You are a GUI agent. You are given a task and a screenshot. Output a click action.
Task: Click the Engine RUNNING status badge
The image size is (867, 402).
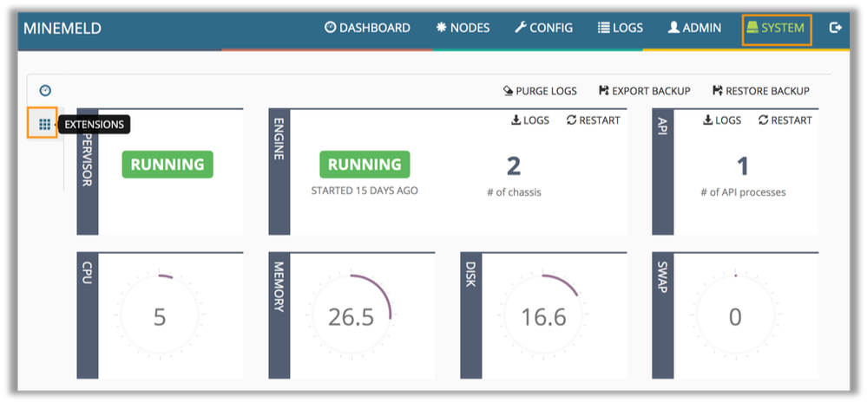point(365,165)
